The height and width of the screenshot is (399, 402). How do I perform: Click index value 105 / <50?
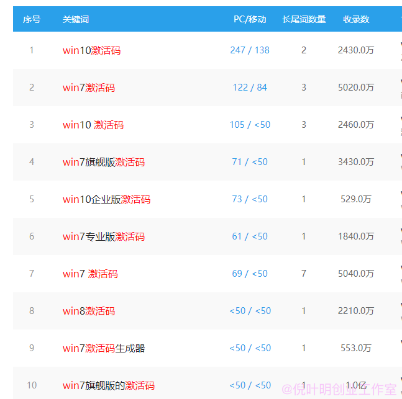[250, 125]
